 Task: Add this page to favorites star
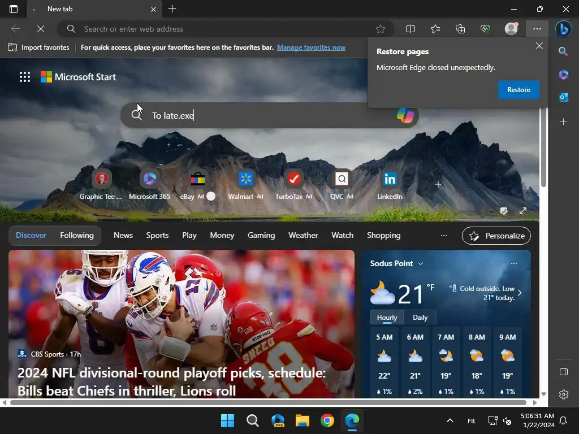(381, 29)
